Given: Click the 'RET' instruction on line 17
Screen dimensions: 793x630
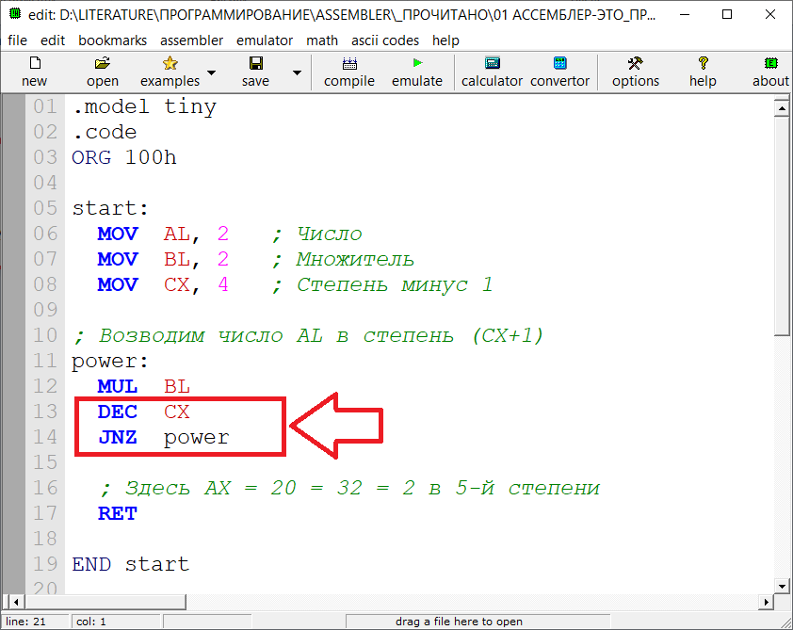Looking at the screenshot, I should pos(118,514).
